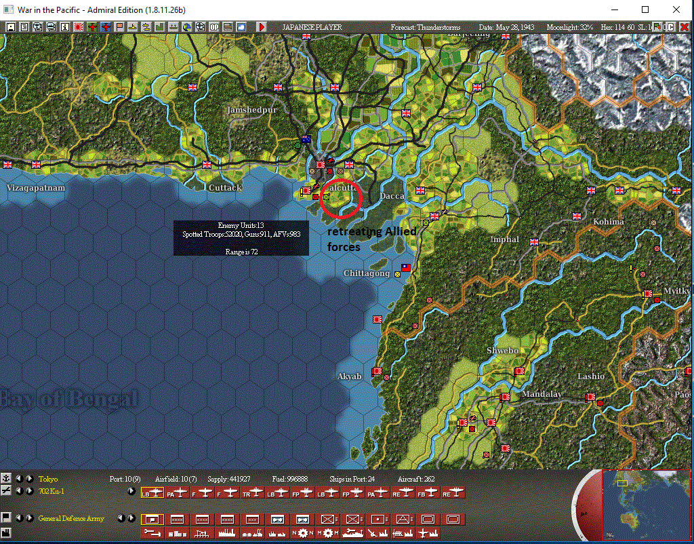Click the anchor icon beside Tokyo
This screenshot has height=544, width=694.
pos(5,478)
